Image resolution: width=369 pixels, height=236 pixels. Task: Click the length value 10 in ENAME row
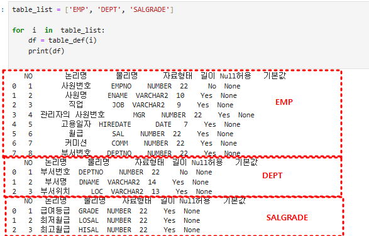coord(180,95)
